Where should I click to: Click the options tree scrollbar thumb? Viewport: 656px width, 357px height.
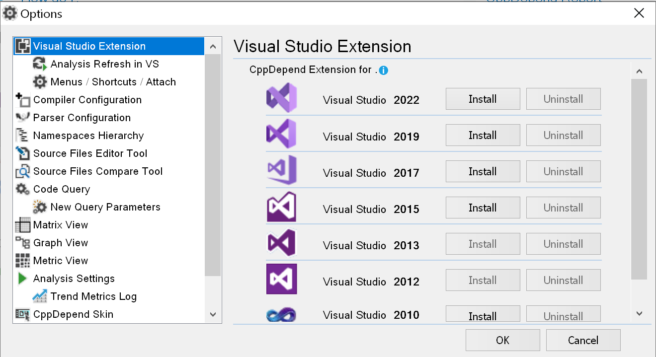[x=213, y=165]
